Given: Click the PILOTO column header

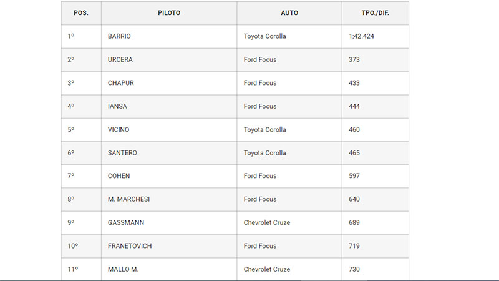Looking at the screenshot, I should 168,12.
